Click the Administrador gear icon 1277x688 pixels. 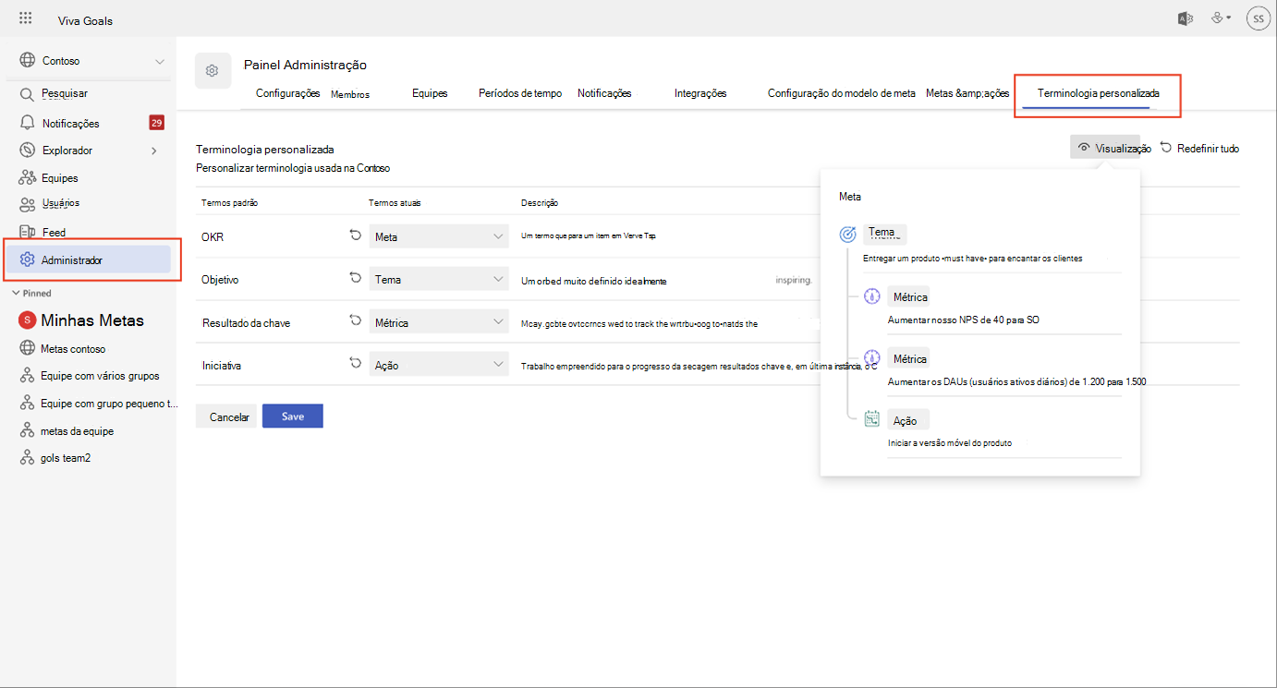(28, 260)
